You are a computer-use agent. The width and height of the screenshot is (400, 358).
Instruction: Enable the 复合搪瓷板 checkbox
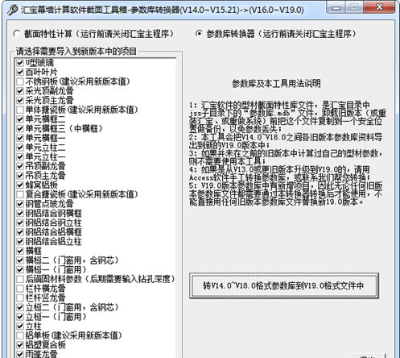pyautogui.click(x=20, y=194)
